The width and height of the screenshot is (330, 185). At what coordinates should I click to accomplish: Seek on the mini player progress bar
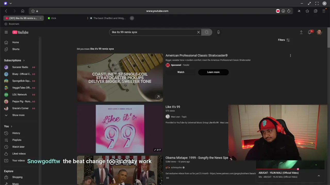pos(290,169)
